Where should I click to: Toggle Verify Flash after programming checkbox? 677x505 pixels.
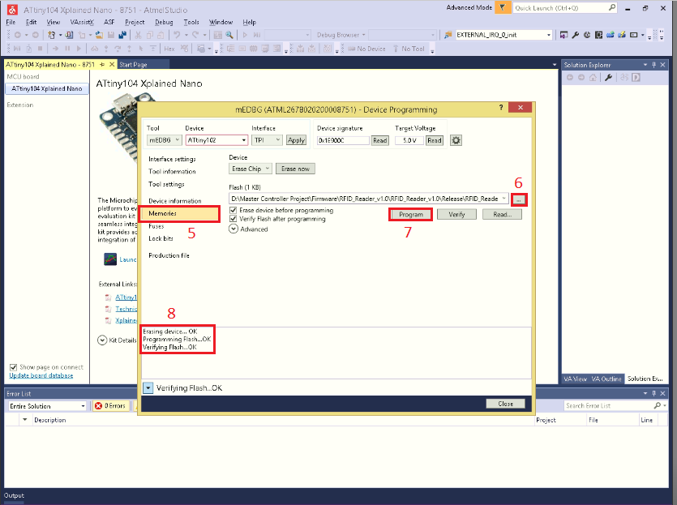(x=234, y=219)
